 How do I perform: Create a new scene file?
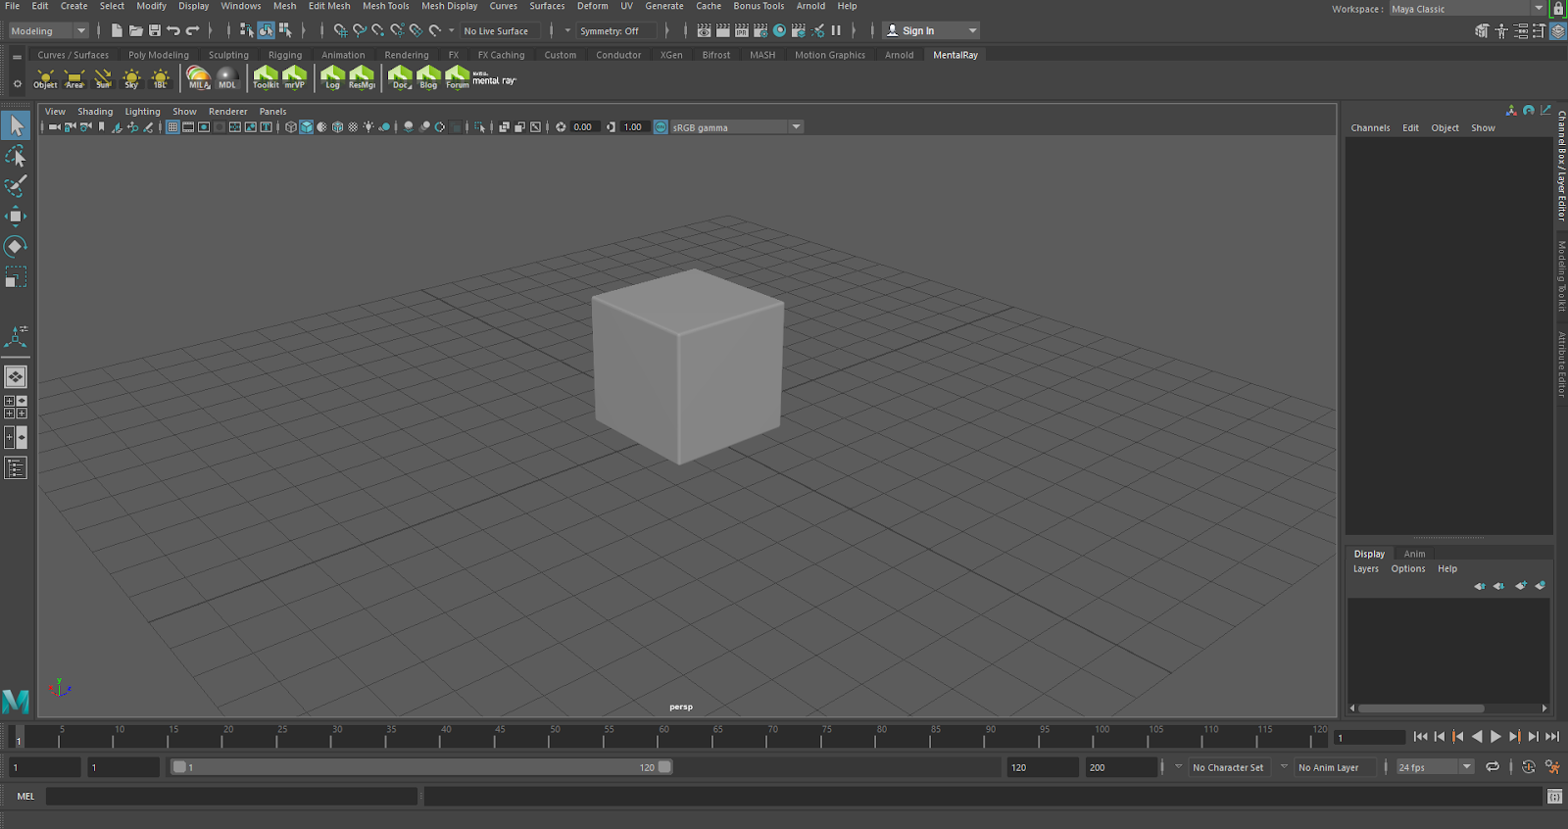[x=117, y=30]
